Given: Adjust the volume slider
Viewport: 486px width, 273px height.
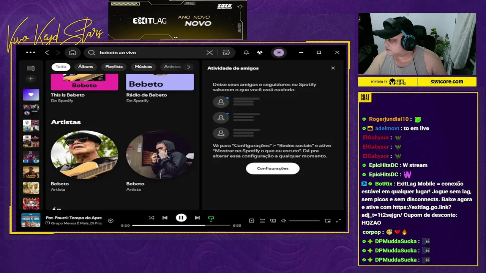Looking at the screenshot, I should [x=305, y=221].
